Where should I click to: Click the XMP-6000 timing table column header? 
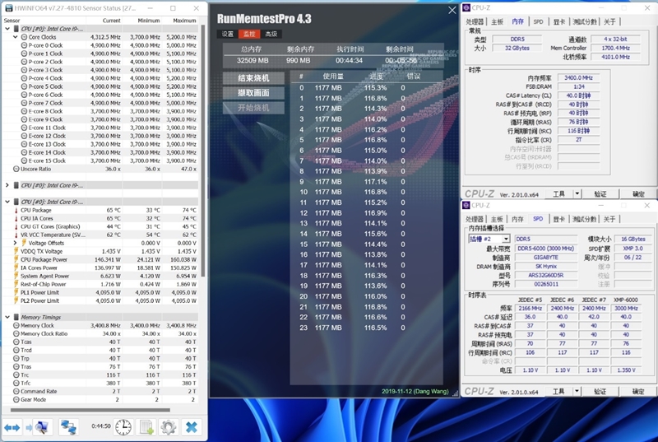626,300
